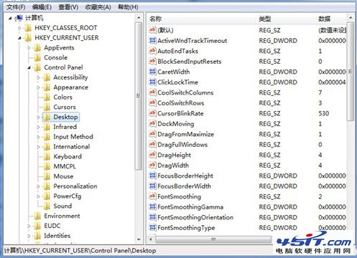Select the Sound key

click(x=62, y=206)
